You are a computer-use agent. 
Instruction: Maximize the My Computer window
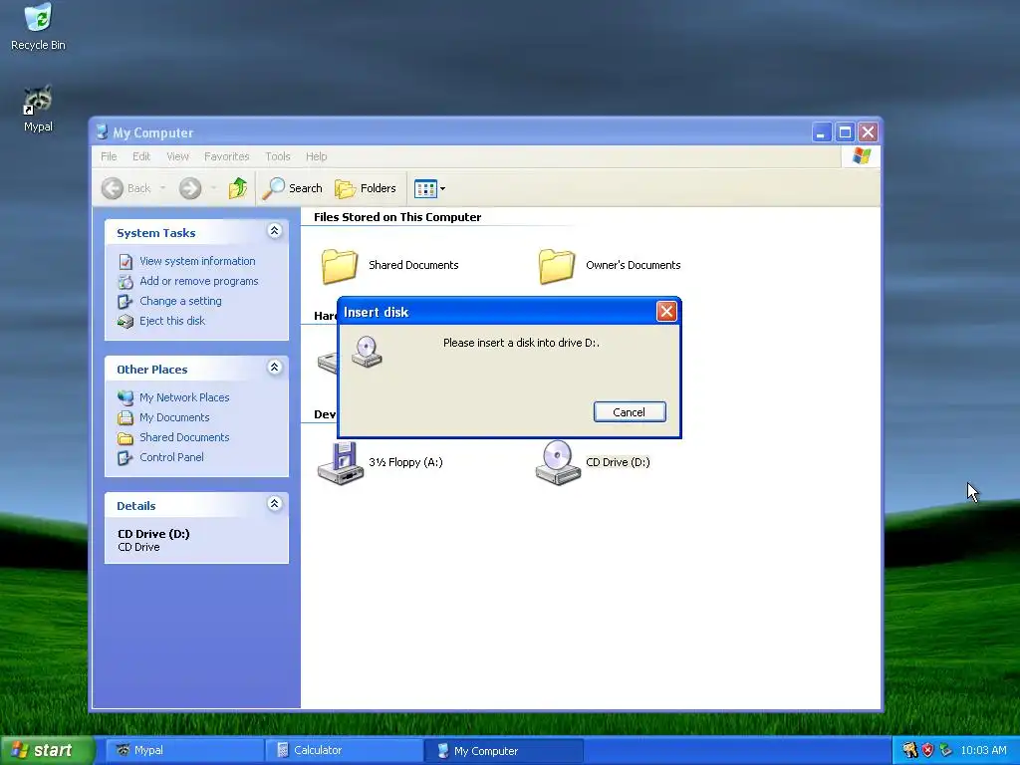[x=845, y=132]
